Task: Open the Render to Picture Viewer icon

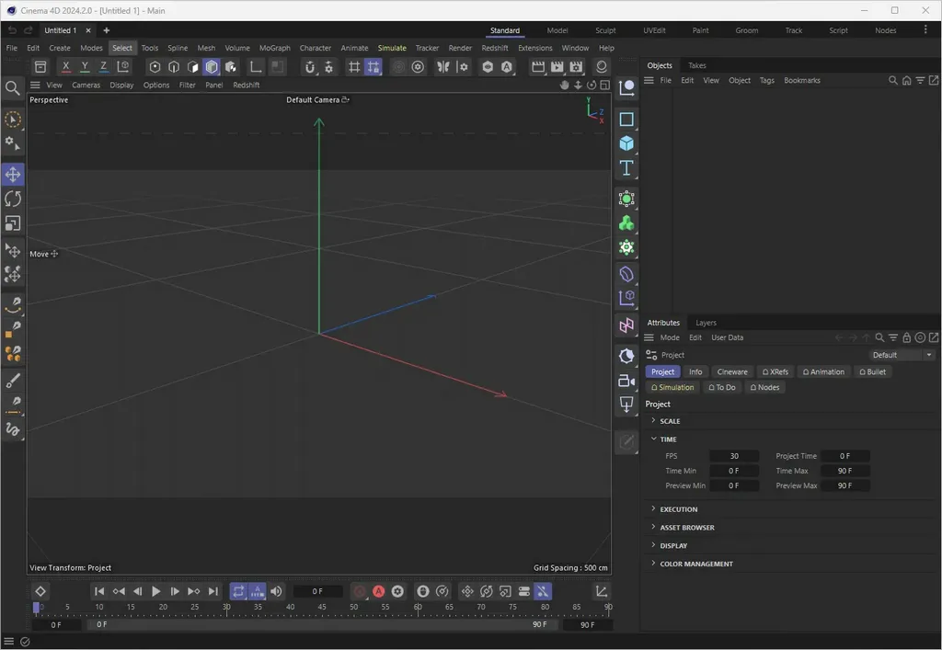Action: [557, 66]
